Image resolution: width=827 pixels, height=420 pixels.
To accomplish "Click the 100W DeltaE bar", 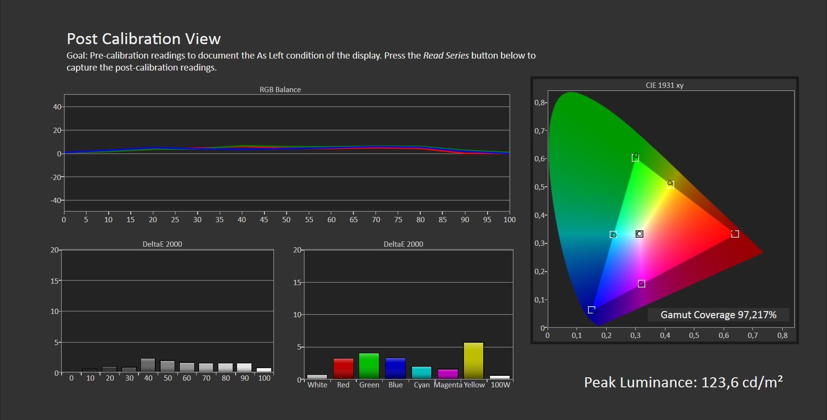I will click(500, 377).
